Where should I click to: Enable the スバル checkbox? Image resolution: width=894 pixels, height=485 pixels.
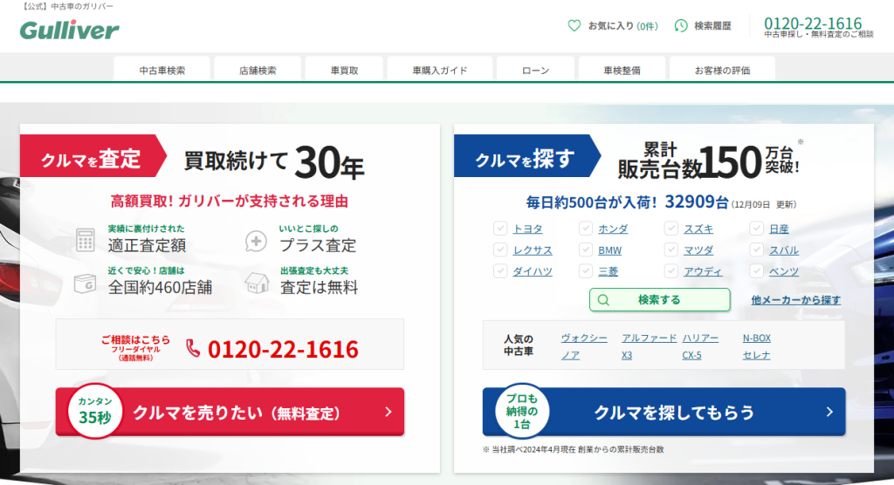click(757, 250)
